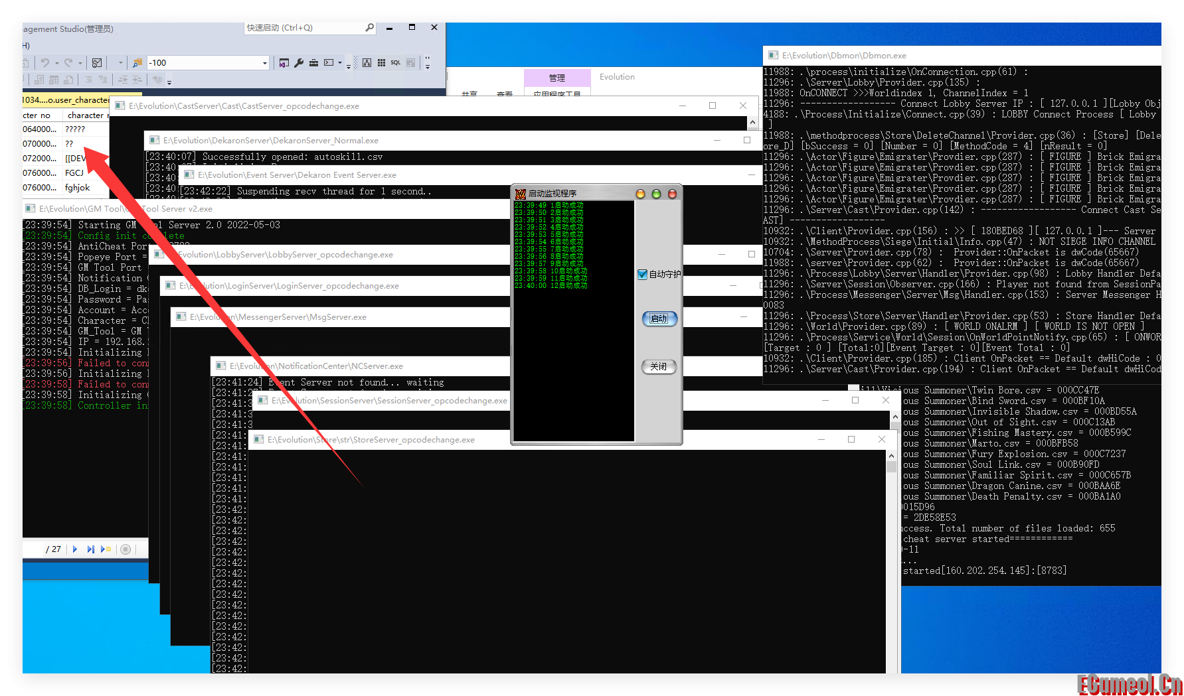
Task: Click the undo arrow in toolbar
Action: pos(44,63)
